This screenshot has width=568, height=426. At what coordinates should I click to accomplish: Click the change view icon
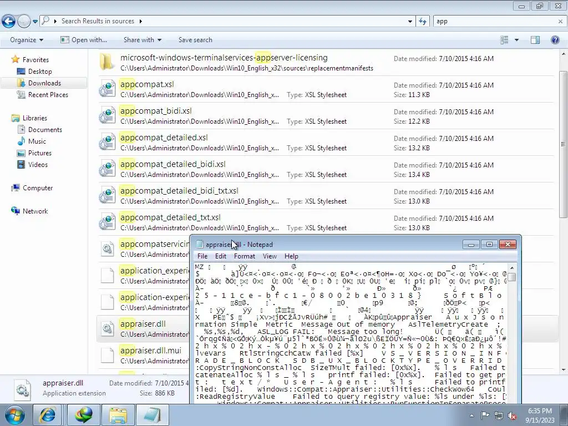pyautogui.click(x=504, y=40)
